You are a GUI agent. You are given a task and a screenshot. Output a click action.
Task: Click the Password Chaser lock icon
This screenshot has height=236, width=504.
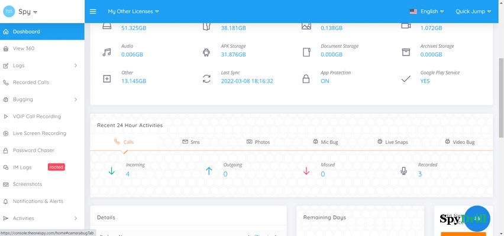click(x=6, y=150)
